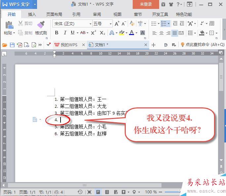Toggle Bold formatting

tap(57, 33)
